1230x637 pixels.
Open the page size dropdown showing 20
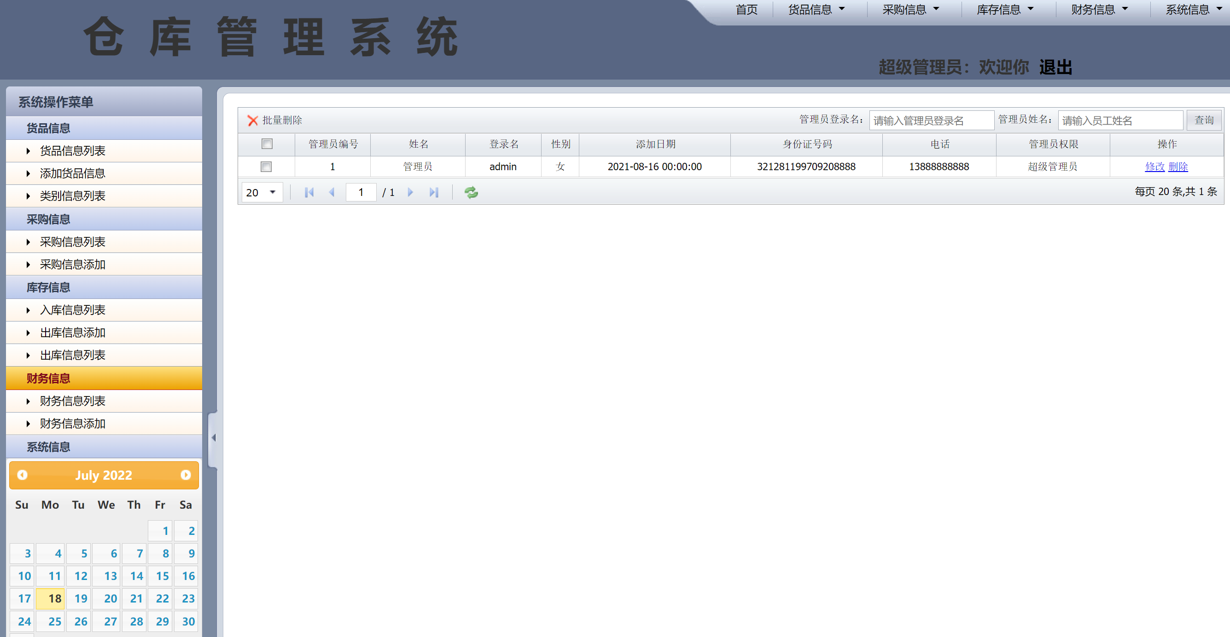262,192
